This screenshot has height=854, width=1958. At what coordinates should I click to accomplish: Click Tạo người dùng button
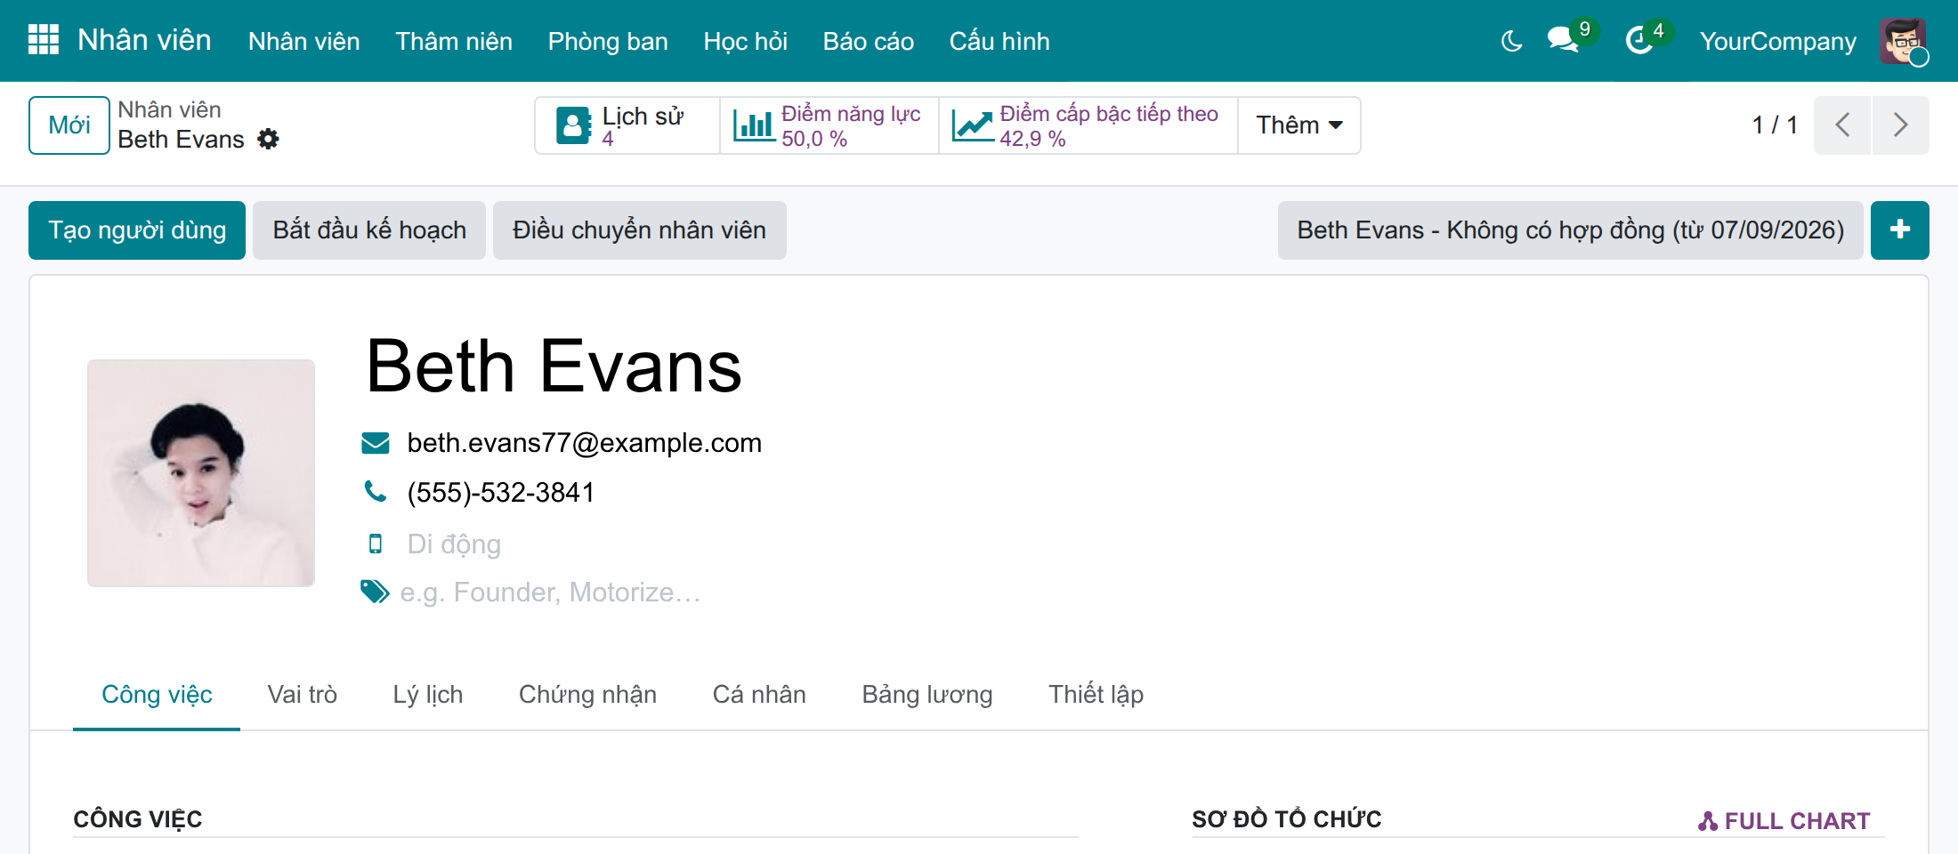(137, 230)
